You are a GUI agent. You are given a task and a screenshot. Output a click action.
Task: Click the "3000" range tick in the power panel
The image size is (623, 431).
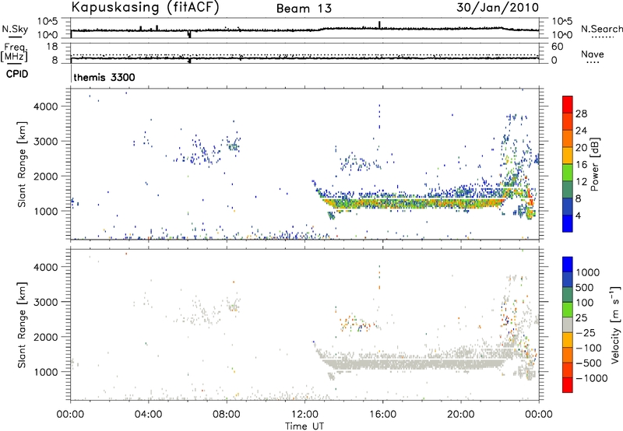point(48,142)
